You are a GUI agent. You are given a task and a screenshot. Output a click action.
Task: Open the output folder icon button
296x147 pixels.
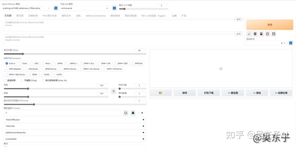(x=161, y=93)
